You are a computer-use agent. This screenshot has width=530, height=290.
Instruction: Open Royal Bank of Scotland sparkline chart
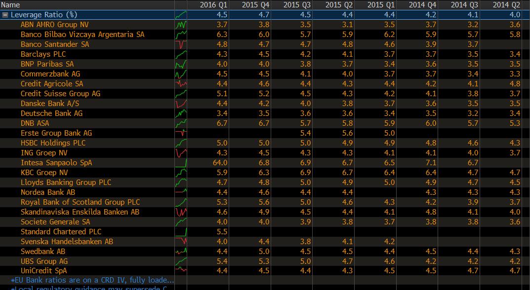[181, 202]
